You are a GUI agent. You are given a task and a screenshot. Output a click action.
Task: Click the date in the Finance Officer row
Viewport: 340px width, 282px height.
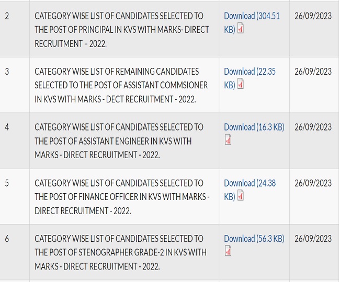(313, 183)
